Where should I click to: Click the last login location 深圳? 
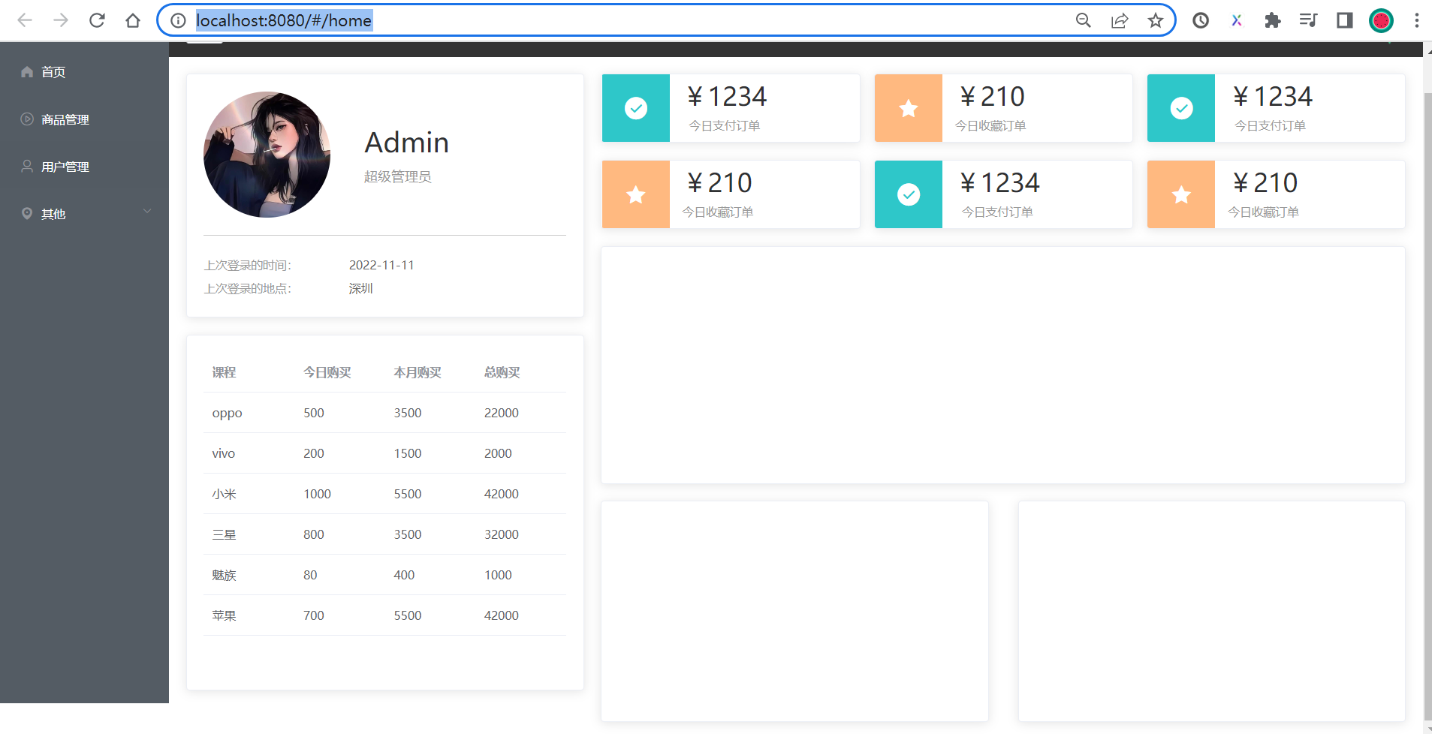[361, 288]
